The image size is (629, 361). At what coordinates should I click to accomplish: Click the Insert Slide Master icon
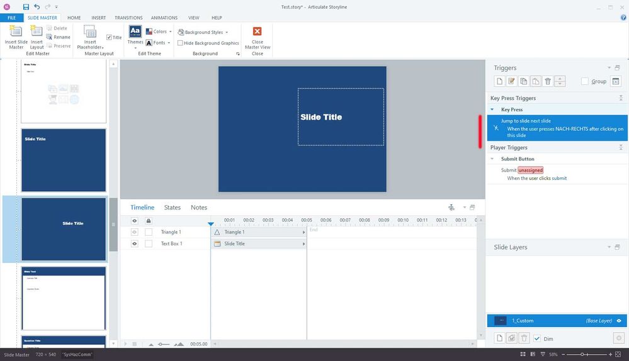coord(16,32)
